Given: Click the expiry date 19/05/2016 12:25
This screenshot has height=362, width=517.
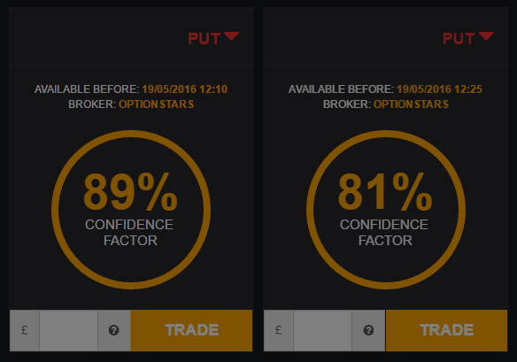Looking at the screenshot, I should [439, 89].
